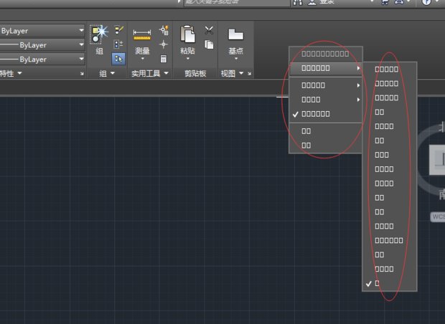Select the first item in right submenu

[x=386, y=70]
